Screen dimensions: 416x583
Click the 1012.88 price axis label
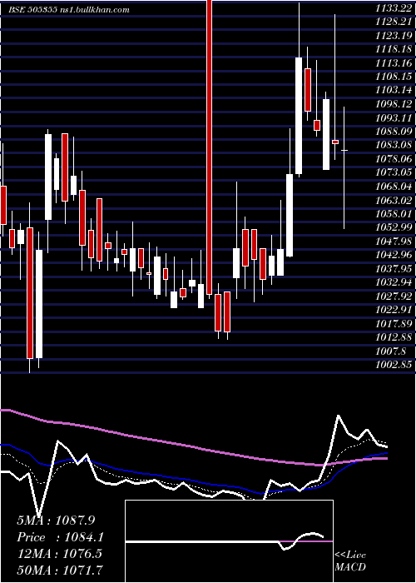pos(394,337)
